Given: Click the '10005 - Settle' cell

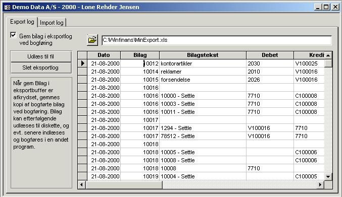Looking at the screenshot, I should (203, 152).
